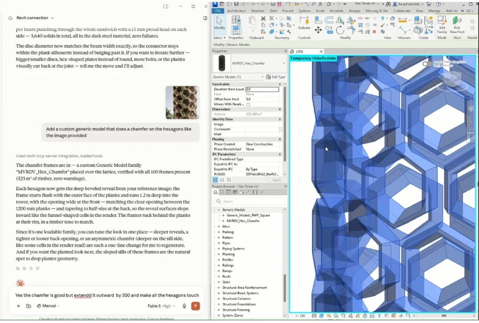Click the copy response icon under the reply
The height and width of the screenshot is (323, 479).
coord(17,268)
